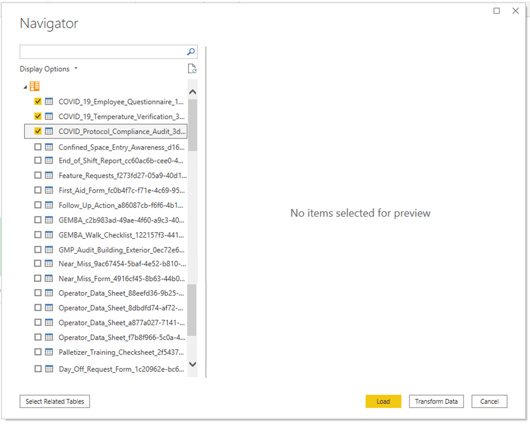The image size is (530, 424).
Task: Click the Load button
Action: 383,401
